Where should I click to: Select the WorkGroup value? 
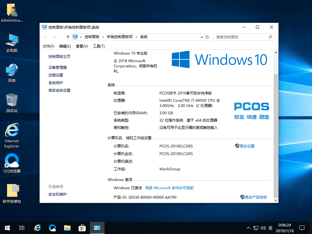coord(170,169)
